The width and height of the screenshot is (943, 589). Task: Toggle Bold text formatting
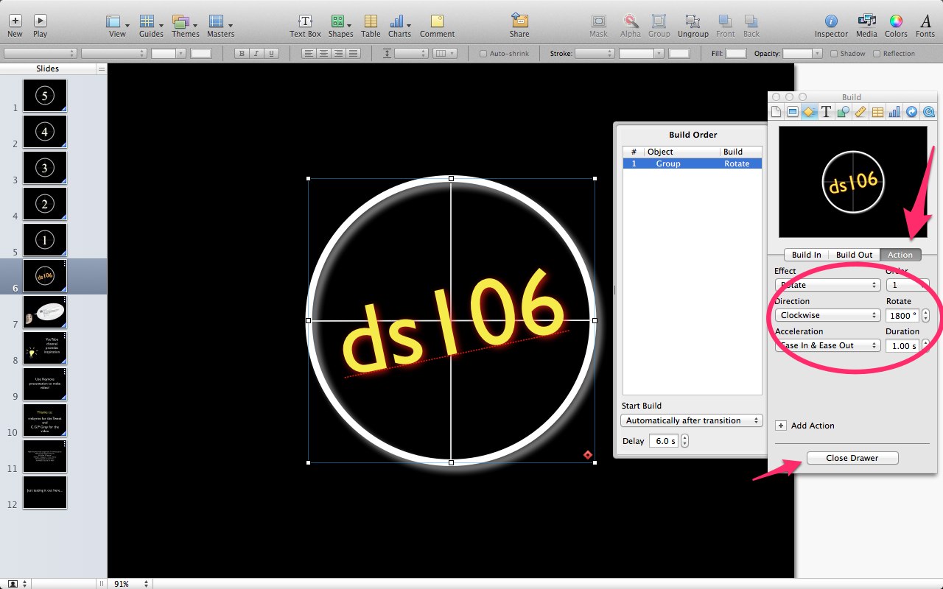point(242,53)
